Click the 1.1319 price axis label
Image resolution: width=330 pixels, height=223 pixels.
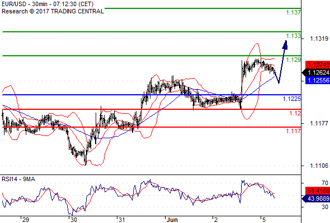click(x=319, y=38)
